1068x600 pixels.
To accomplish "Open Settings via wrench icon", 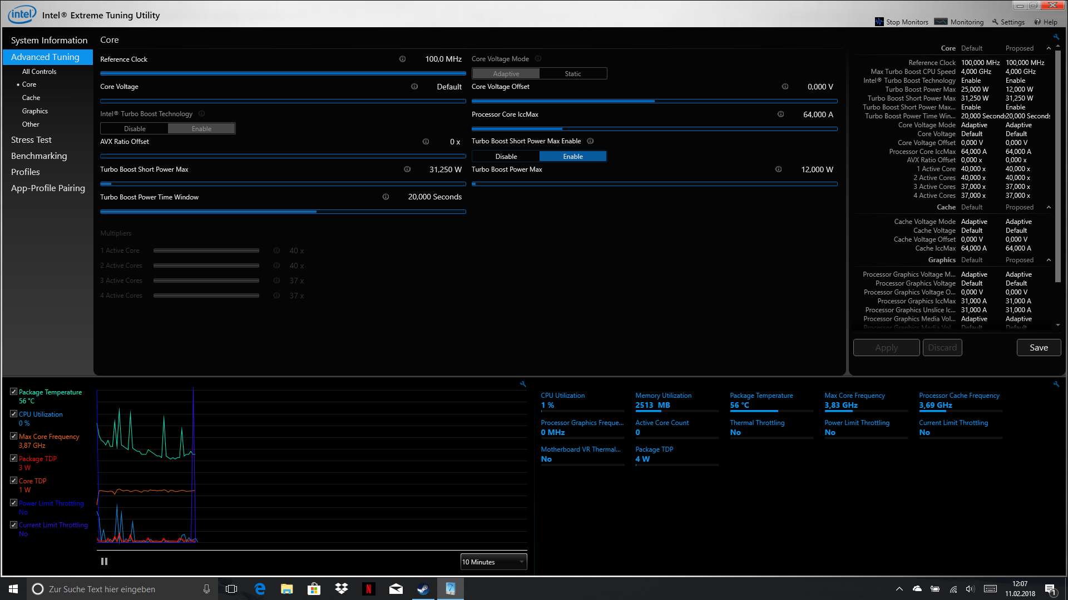I will [x=995, y=22].
